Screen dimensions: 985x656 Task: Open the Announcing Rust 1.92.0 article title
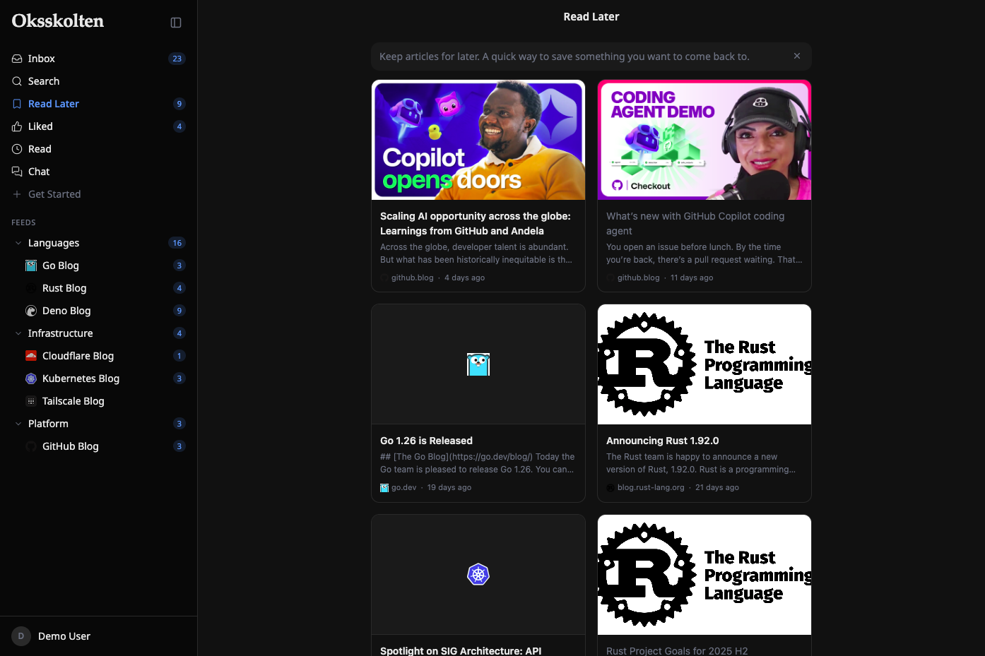pyautogui.click(x=663, y=441)
